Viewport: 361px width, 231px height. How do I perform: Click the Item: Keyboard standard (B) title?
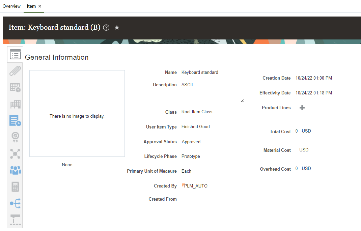click(55, 27)
